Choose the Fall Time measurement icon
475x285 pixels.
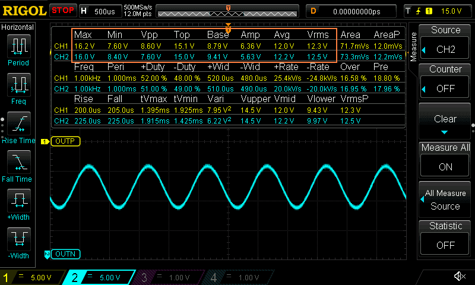tap(18, 166)
